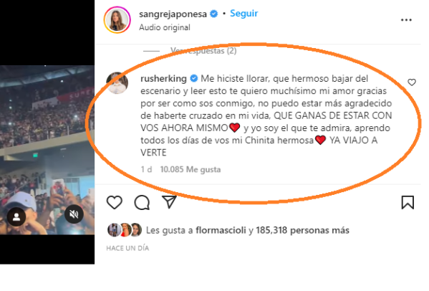The image size is (429, 291).
Task: Open sangrejaponesa profile picture
Action: coord(117,20)
